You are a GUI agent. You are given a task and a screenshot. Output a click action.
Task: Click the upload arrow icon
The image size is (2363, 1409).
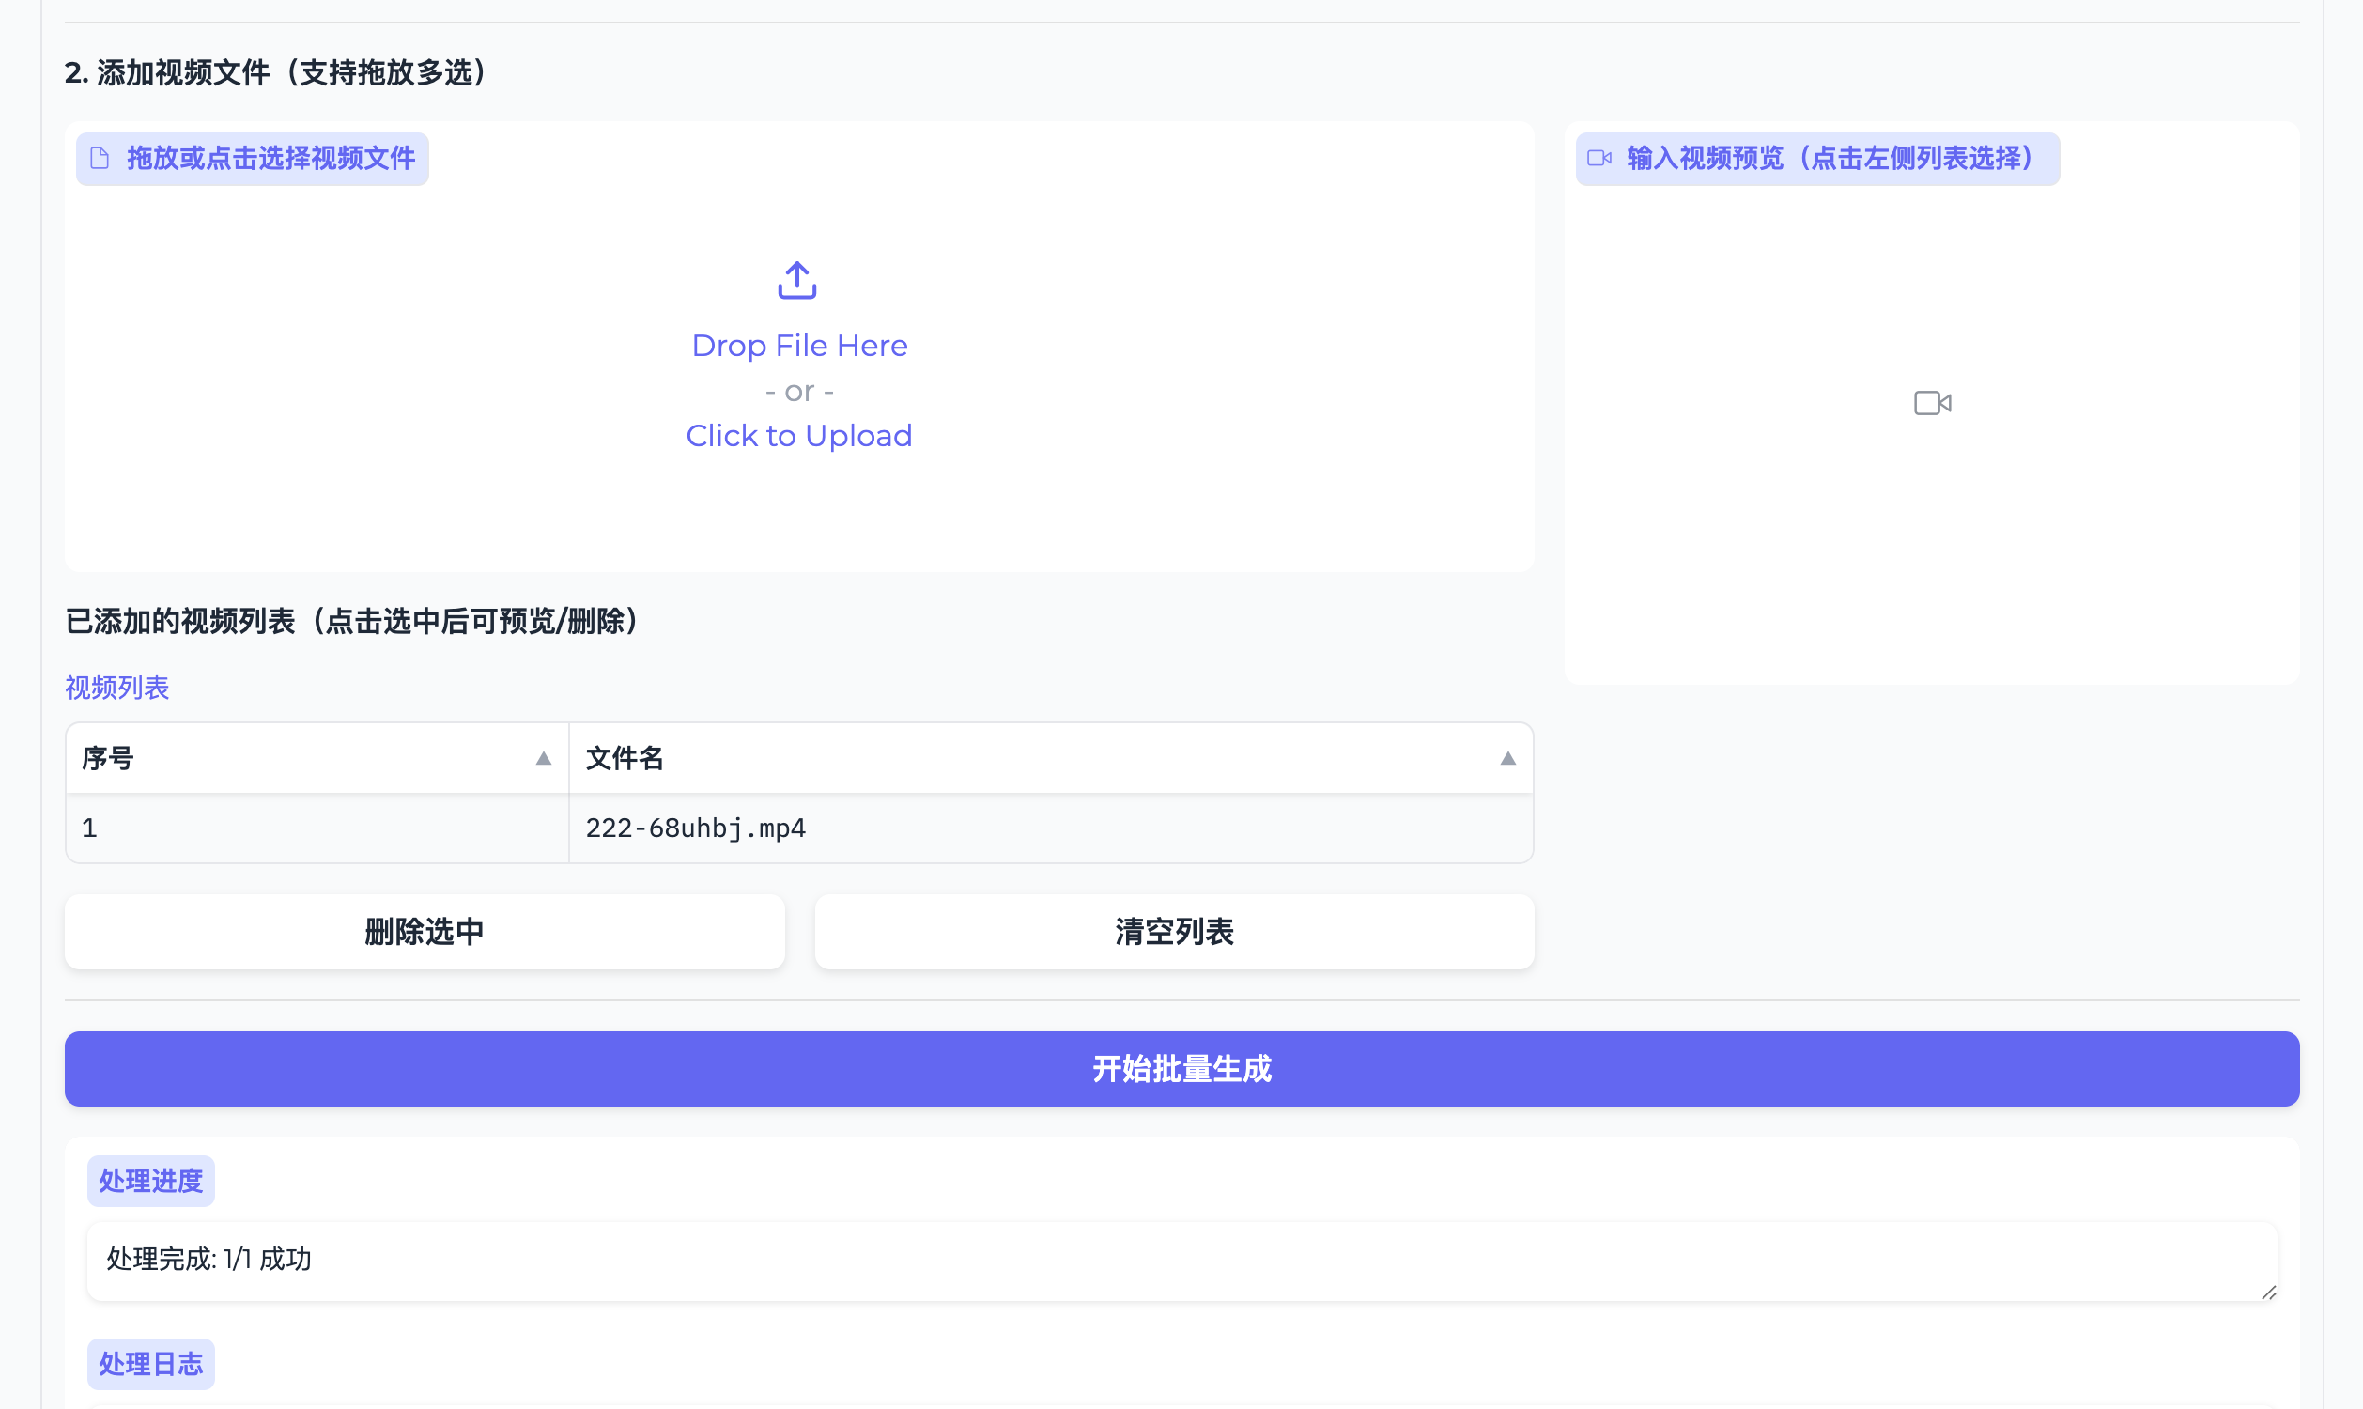pos(797,280)
